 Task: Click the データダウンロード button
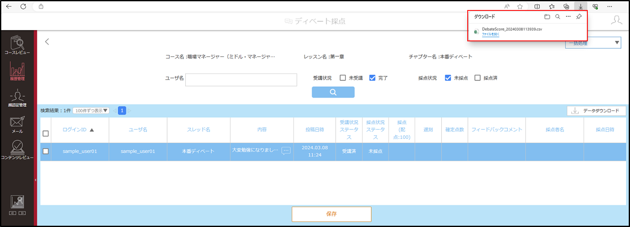coord(597,111)
